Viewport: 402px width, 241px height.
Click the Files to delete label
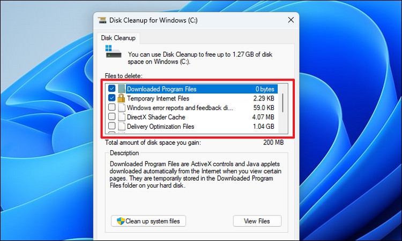click(x=124, y=76)
